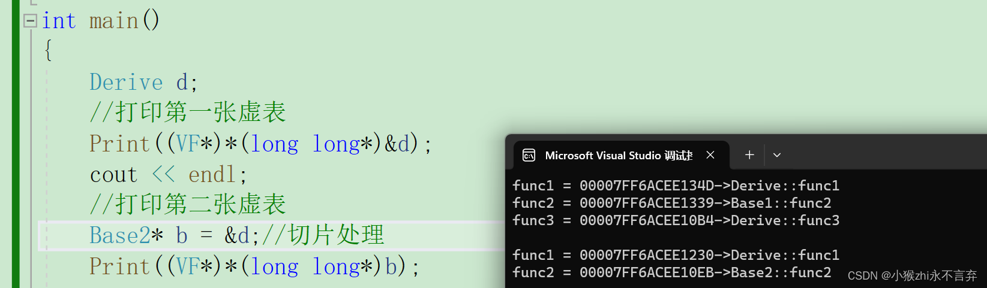Screen dimensions: 987x288
Task: Click the second Print call with b
Action: point(254,266)
